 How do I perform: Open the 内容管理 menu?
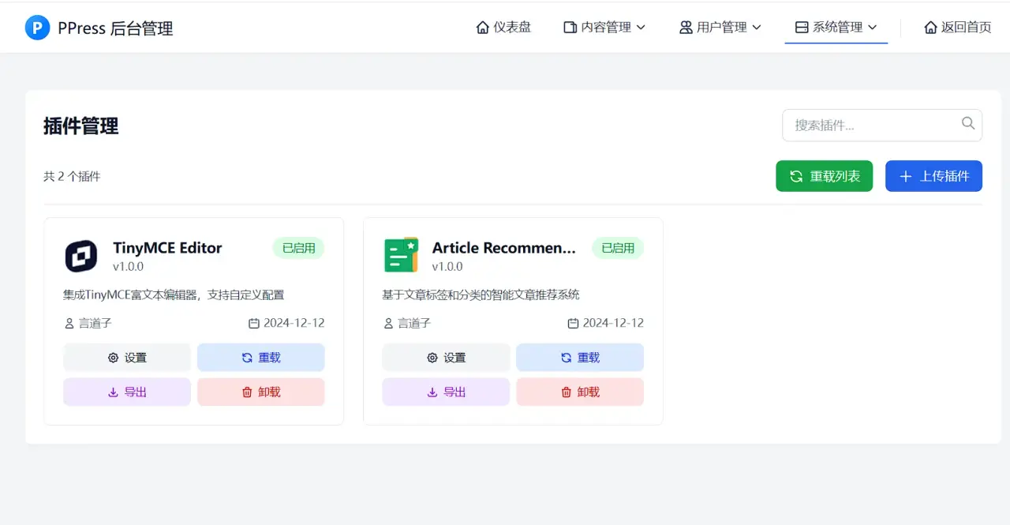(x=604, y=28)
